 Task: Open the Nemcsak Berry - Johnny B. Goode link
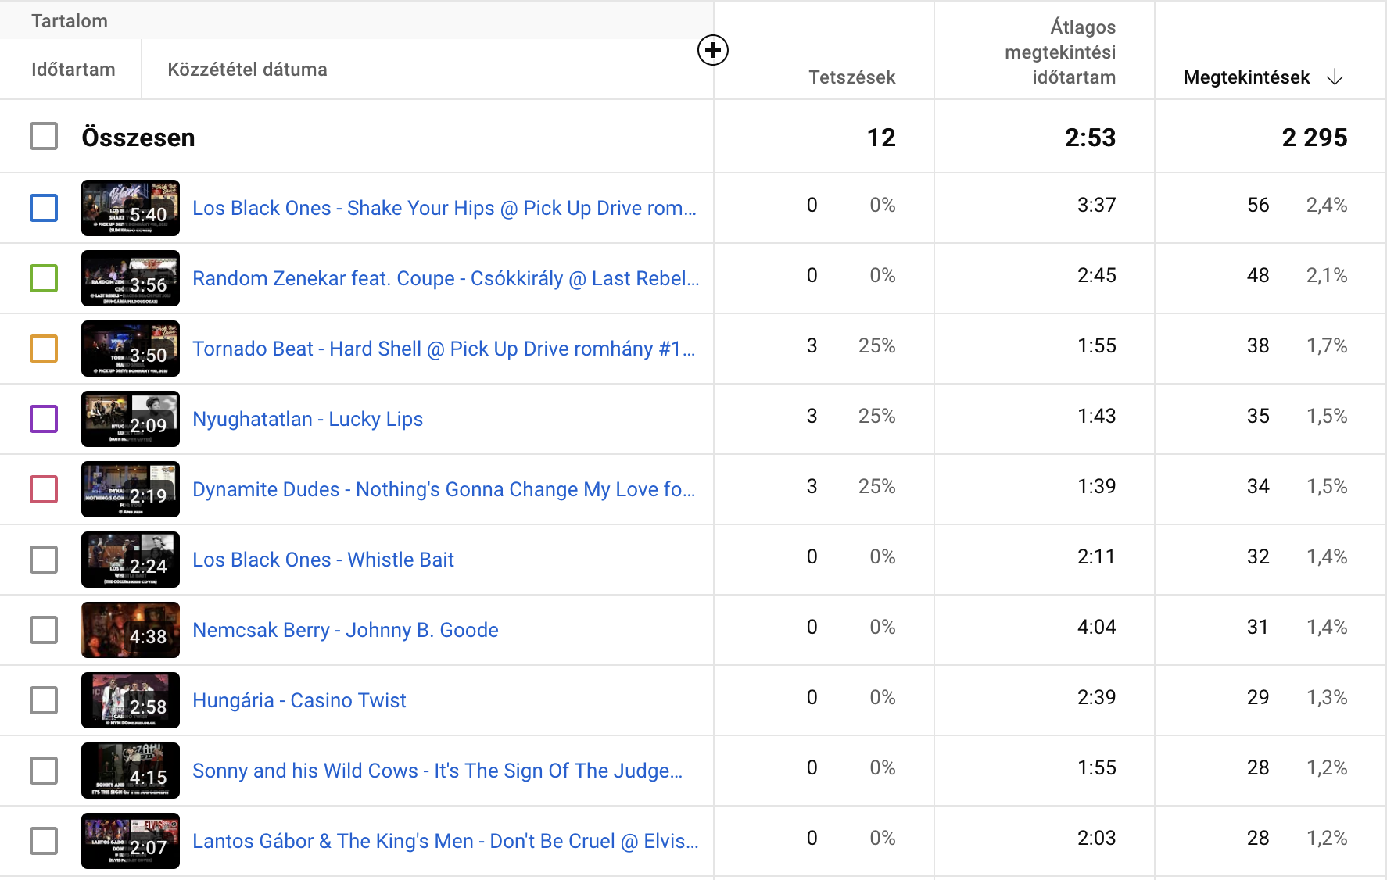[x=345, y=631]
